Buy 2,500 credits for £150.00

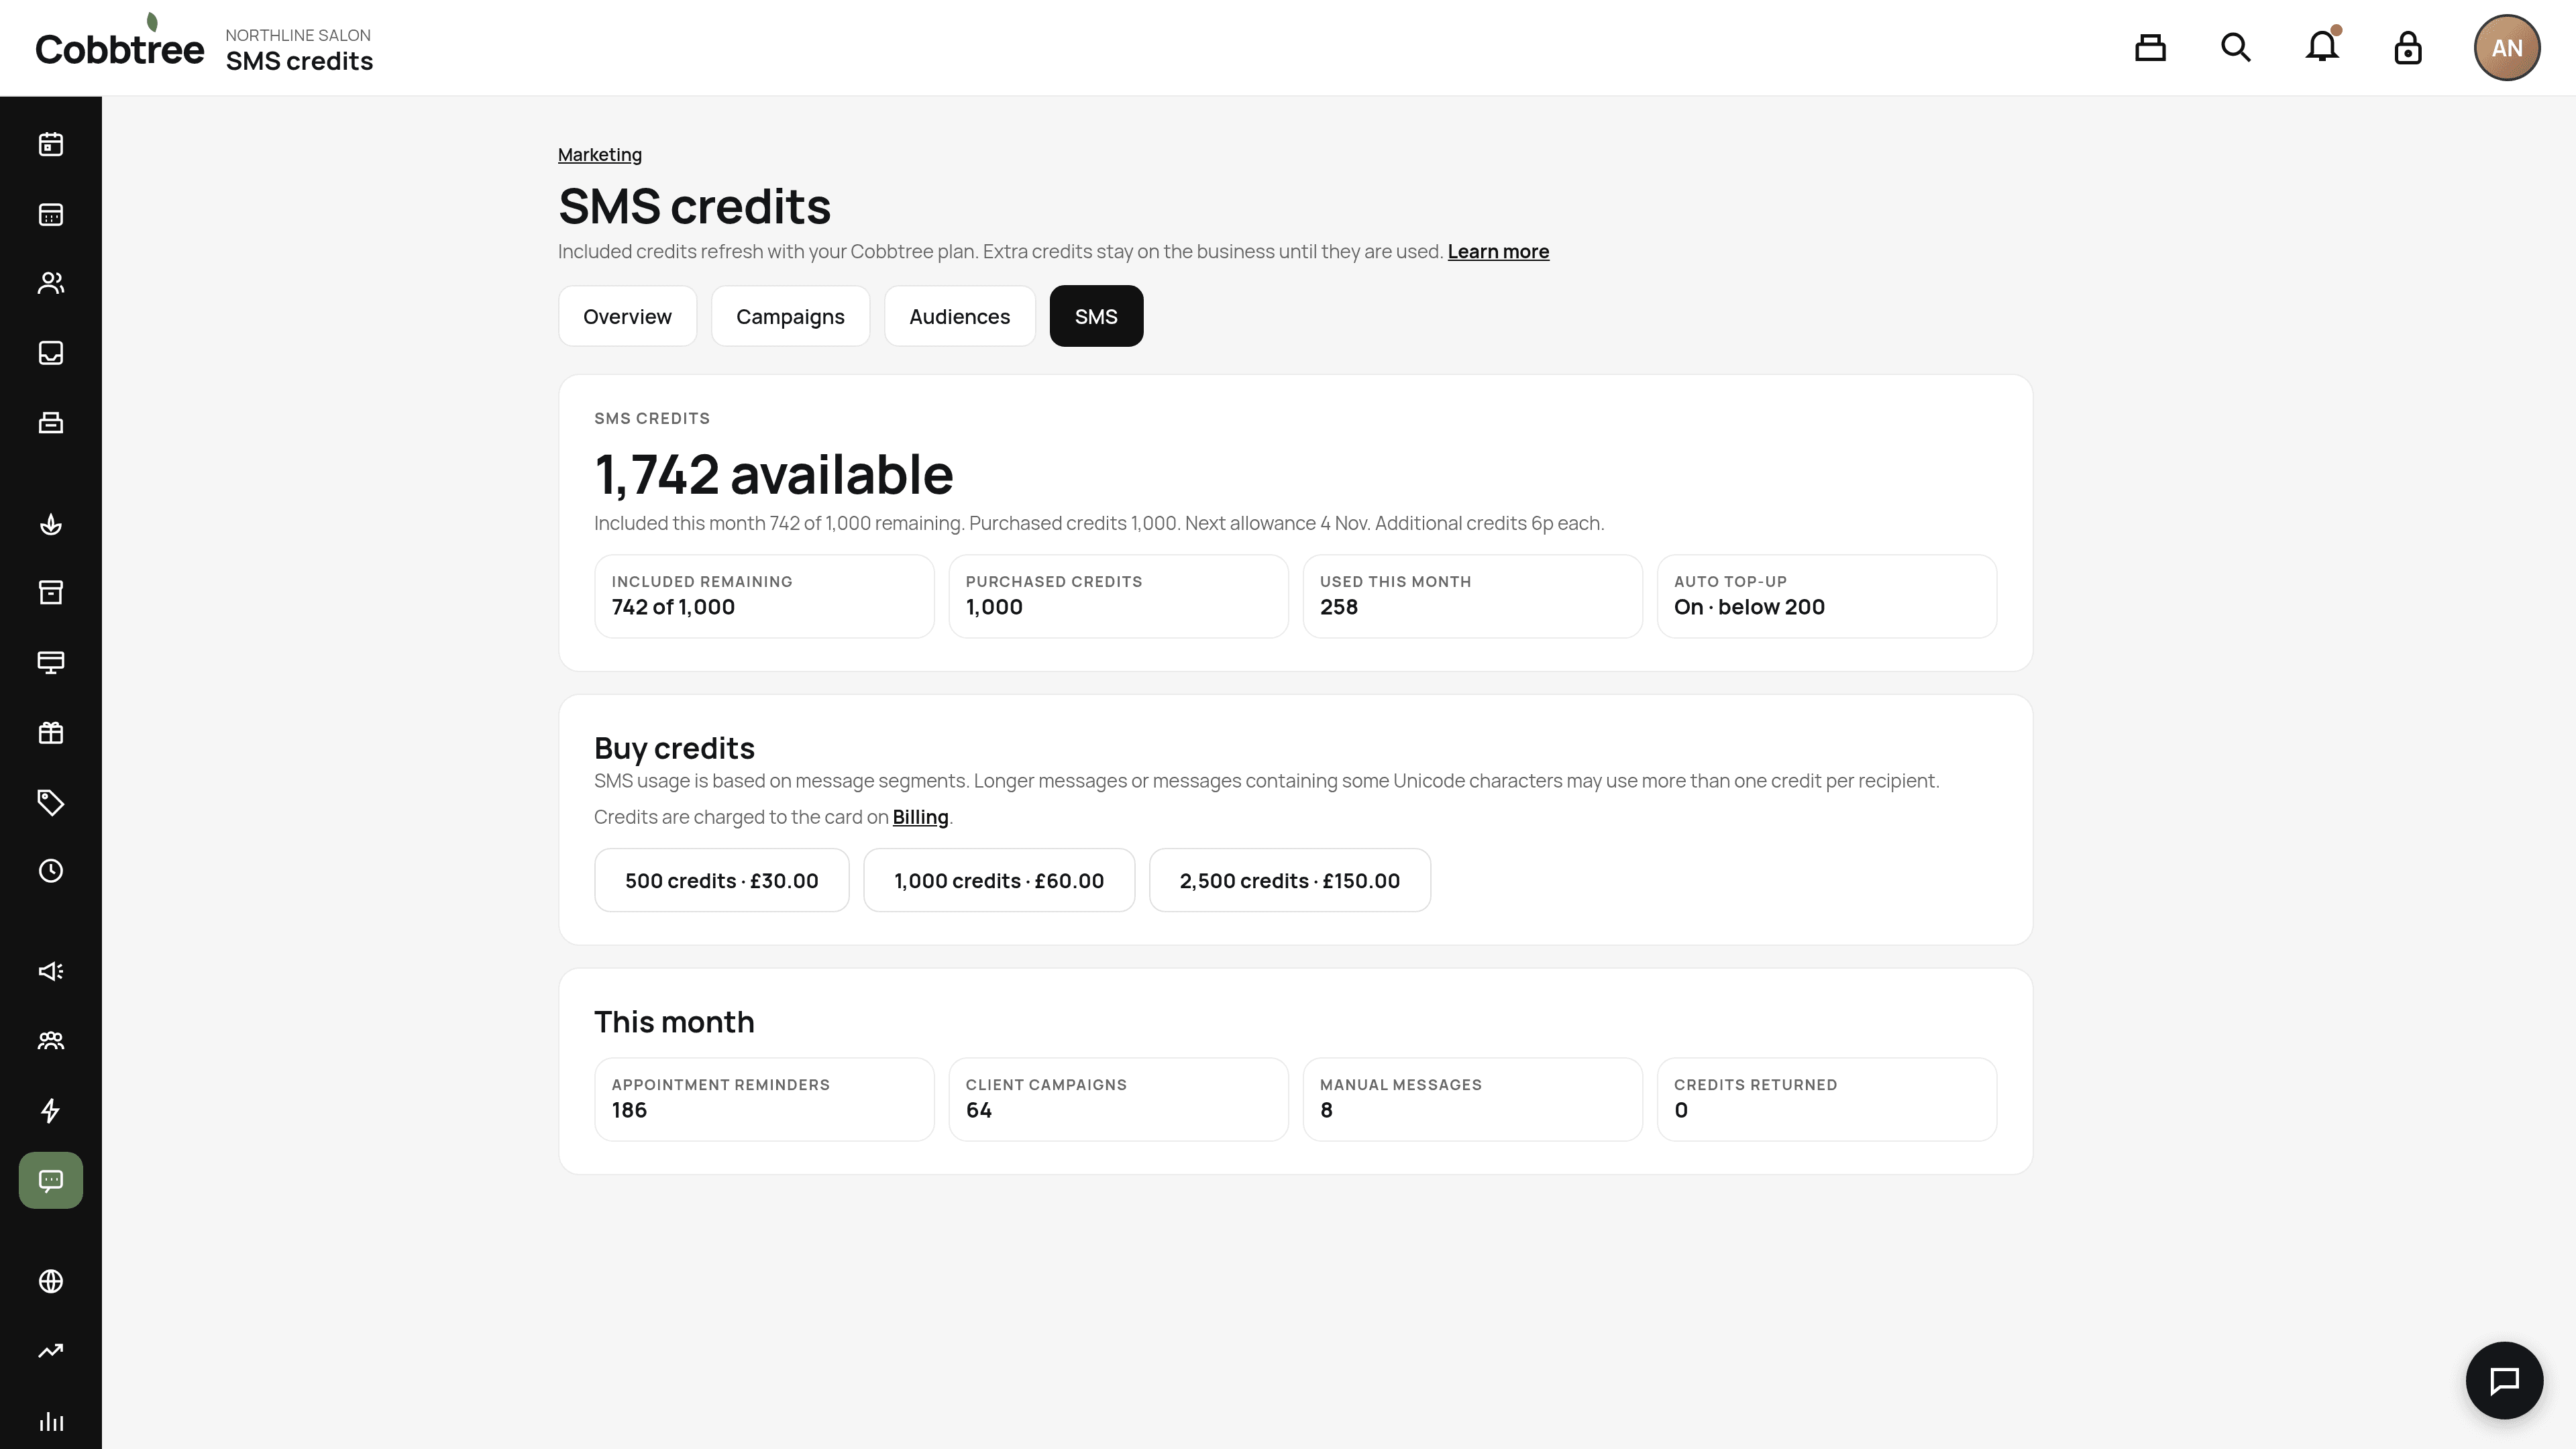coord(1290,880)
